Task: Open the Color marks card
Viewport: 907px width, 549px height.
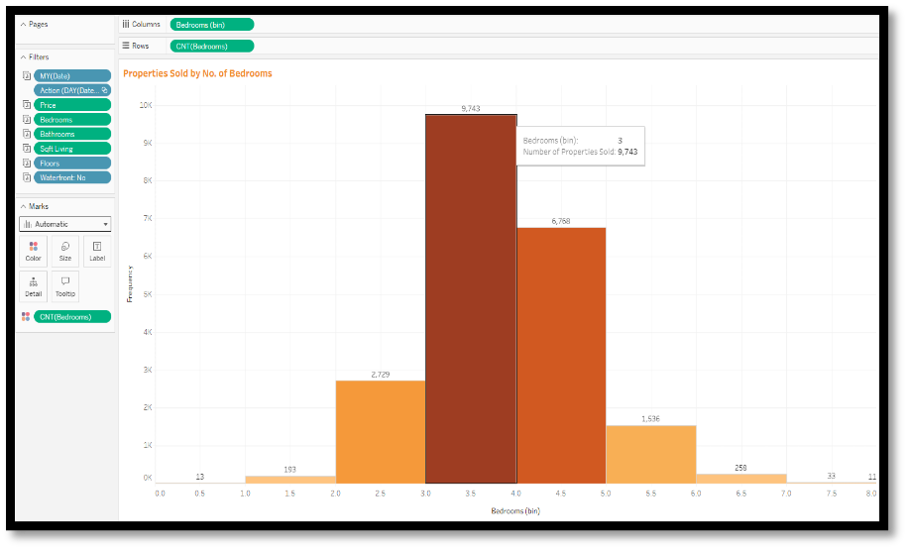Action: pos(33,251)
